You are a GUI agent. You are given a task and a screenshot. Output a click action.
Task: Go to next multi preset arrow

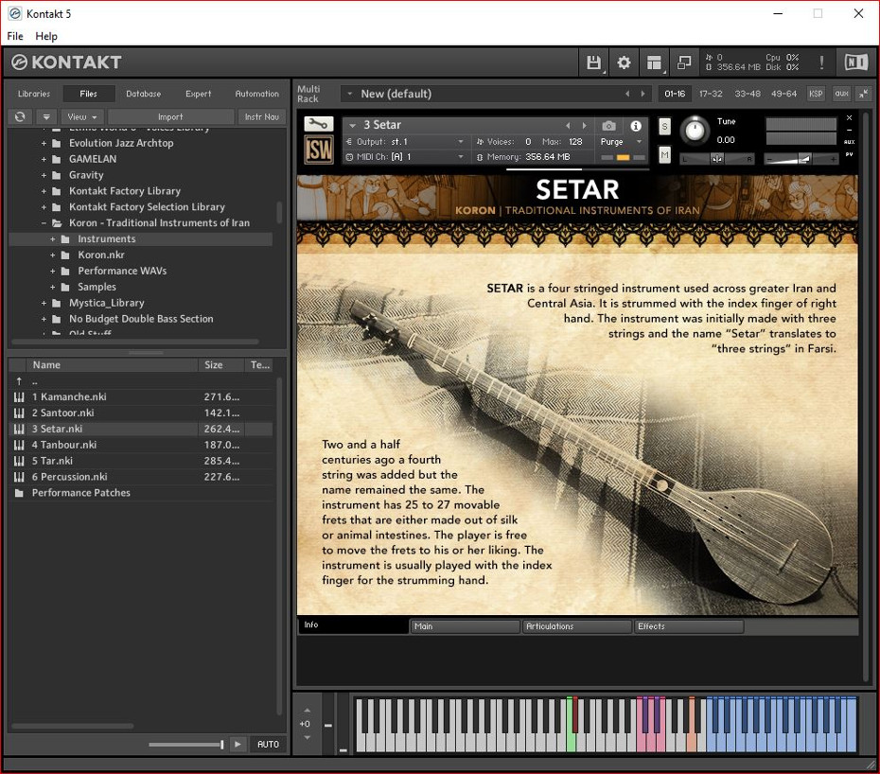[643, 94]
